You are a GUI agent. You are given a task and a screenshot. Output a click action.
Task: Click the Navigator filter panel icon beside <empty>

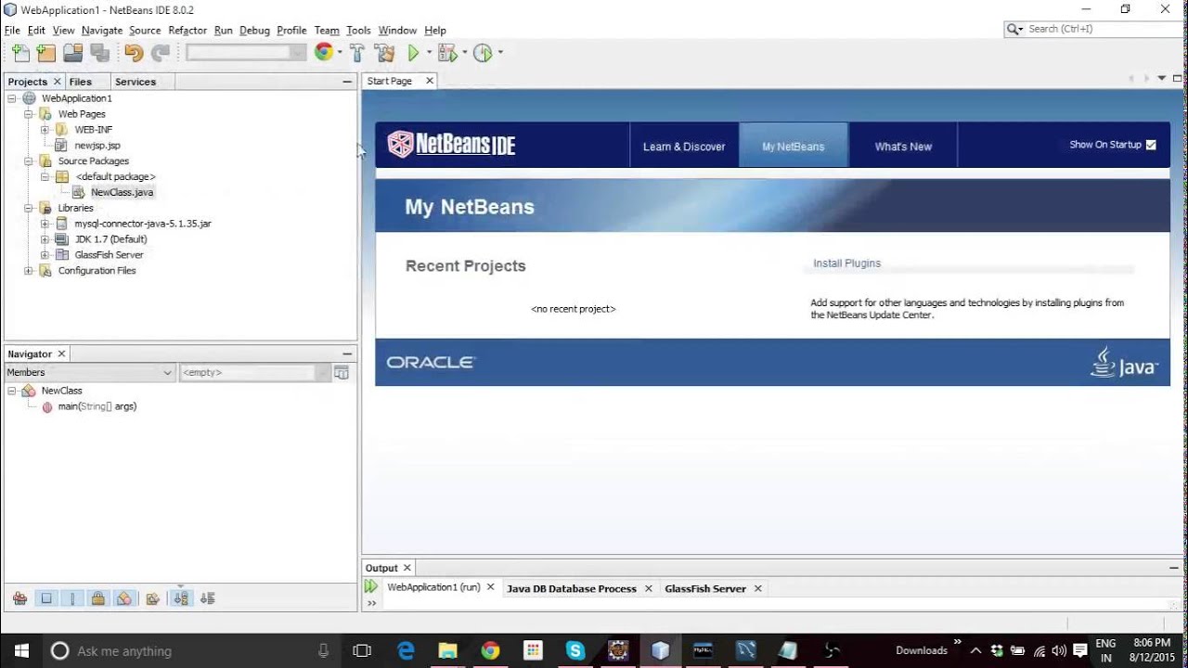pyautogui.click(x=342, y=372)
